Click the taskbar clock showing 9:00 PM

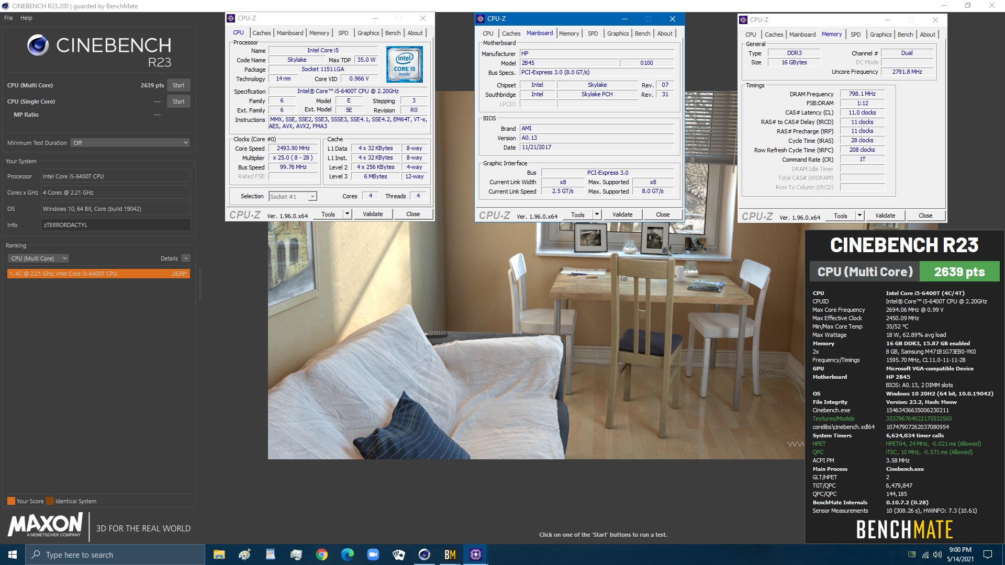point(960,555)
